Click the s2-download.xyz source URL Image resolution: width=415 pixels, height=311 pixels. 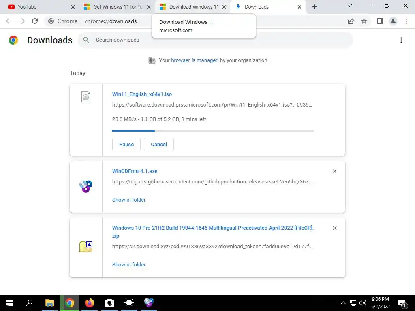tap(212, 247)
